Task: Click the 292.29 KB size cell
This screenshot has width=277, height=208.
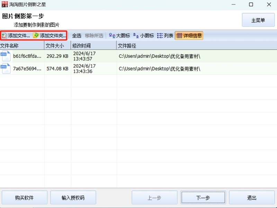Action: 57,56
